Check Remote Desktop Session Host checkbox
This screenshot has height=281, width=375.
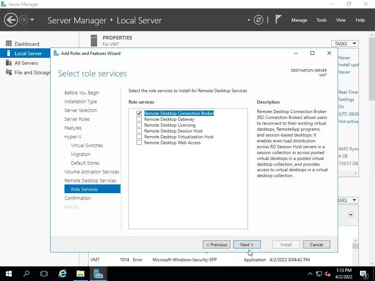[139, 131]
